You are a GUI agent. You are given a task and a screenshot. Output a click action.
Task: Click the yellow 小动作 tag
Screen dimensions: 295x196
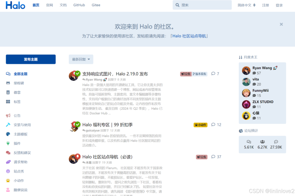pos(200,125)
